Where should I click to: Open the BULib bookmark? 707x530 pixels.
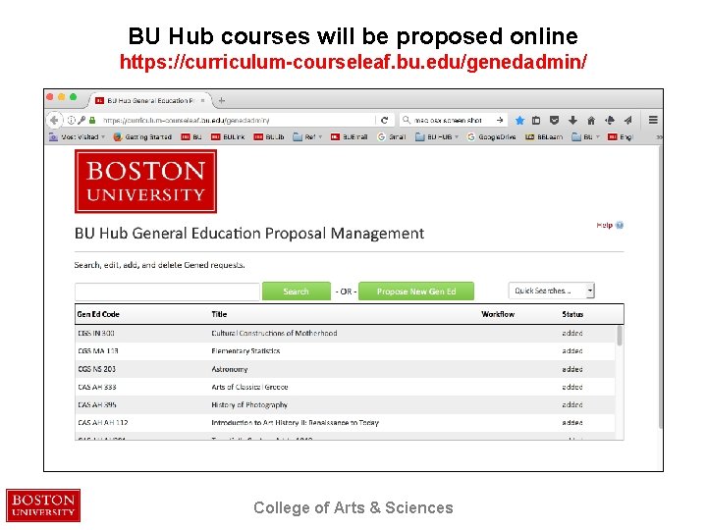point(269,137)
